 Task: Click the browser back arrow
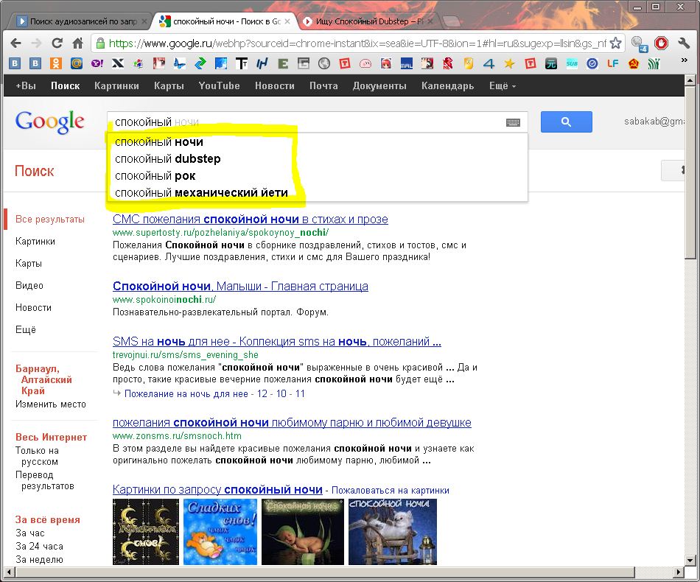[x=16, y=43]
